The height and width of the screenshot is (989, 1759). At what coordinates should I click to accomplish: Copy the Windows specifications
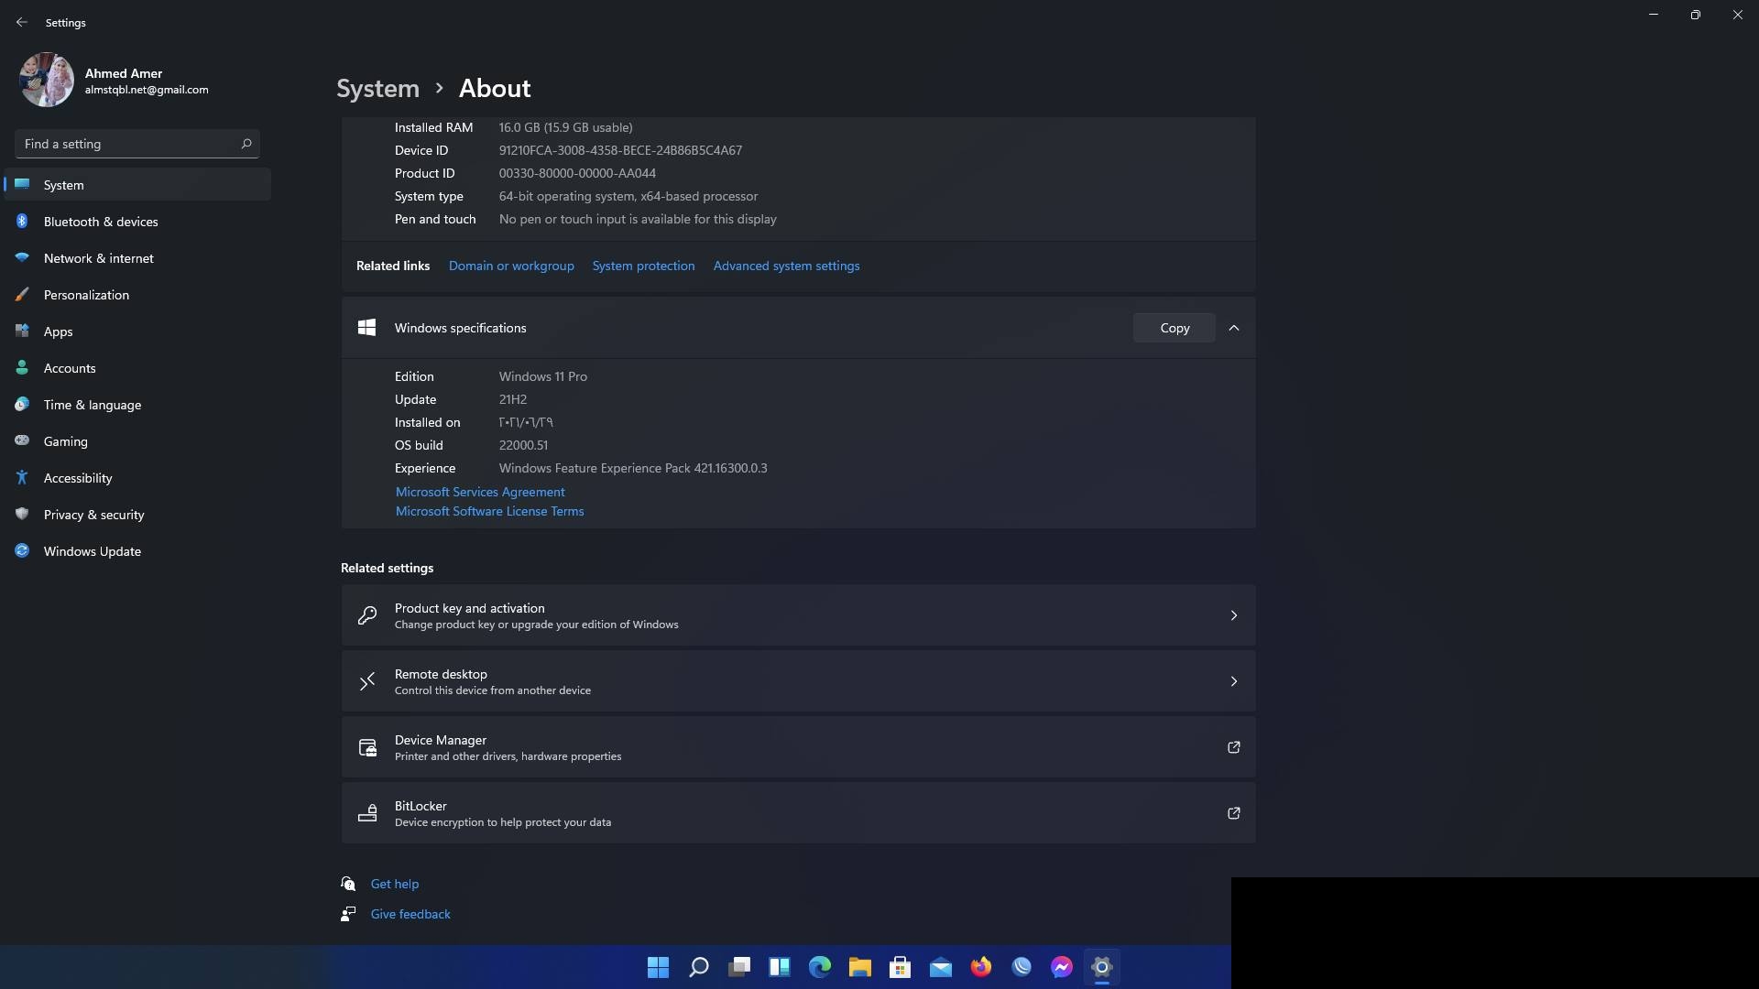click(x=1174, y=328)
